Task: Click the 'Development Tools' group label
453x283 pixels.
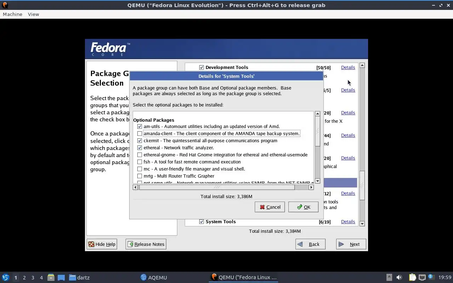Action: (x=227, y=67)
